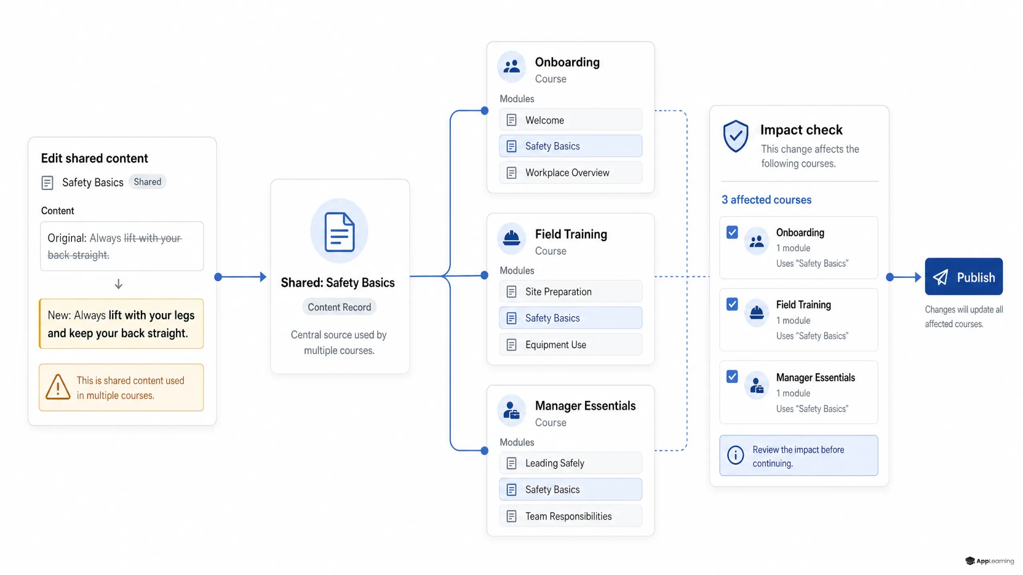Click the shared content warning banner

tap(121, 388)
